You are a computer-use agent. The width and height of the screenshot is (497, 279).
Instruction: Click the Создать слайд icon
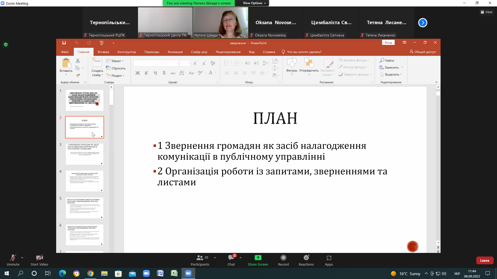(97, 63)
